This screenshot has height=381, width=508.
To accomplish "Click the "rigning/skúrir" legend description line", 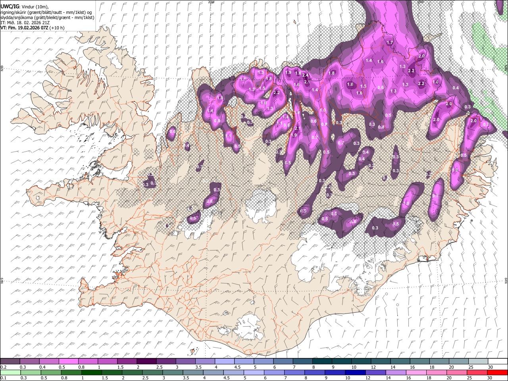I will [x=46, y=12].
